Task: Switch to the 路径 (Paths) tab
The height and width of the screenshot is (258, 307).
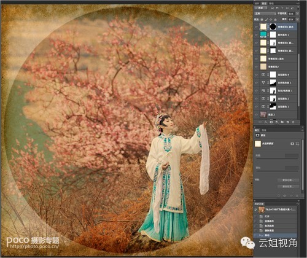Action: [x=271, y=4]
